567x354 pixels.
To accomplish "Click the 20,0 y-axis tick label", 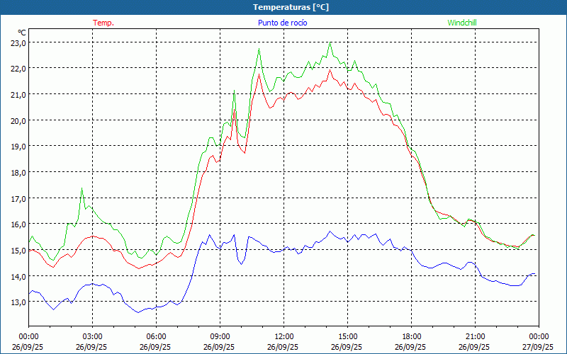I will [18, 120].
